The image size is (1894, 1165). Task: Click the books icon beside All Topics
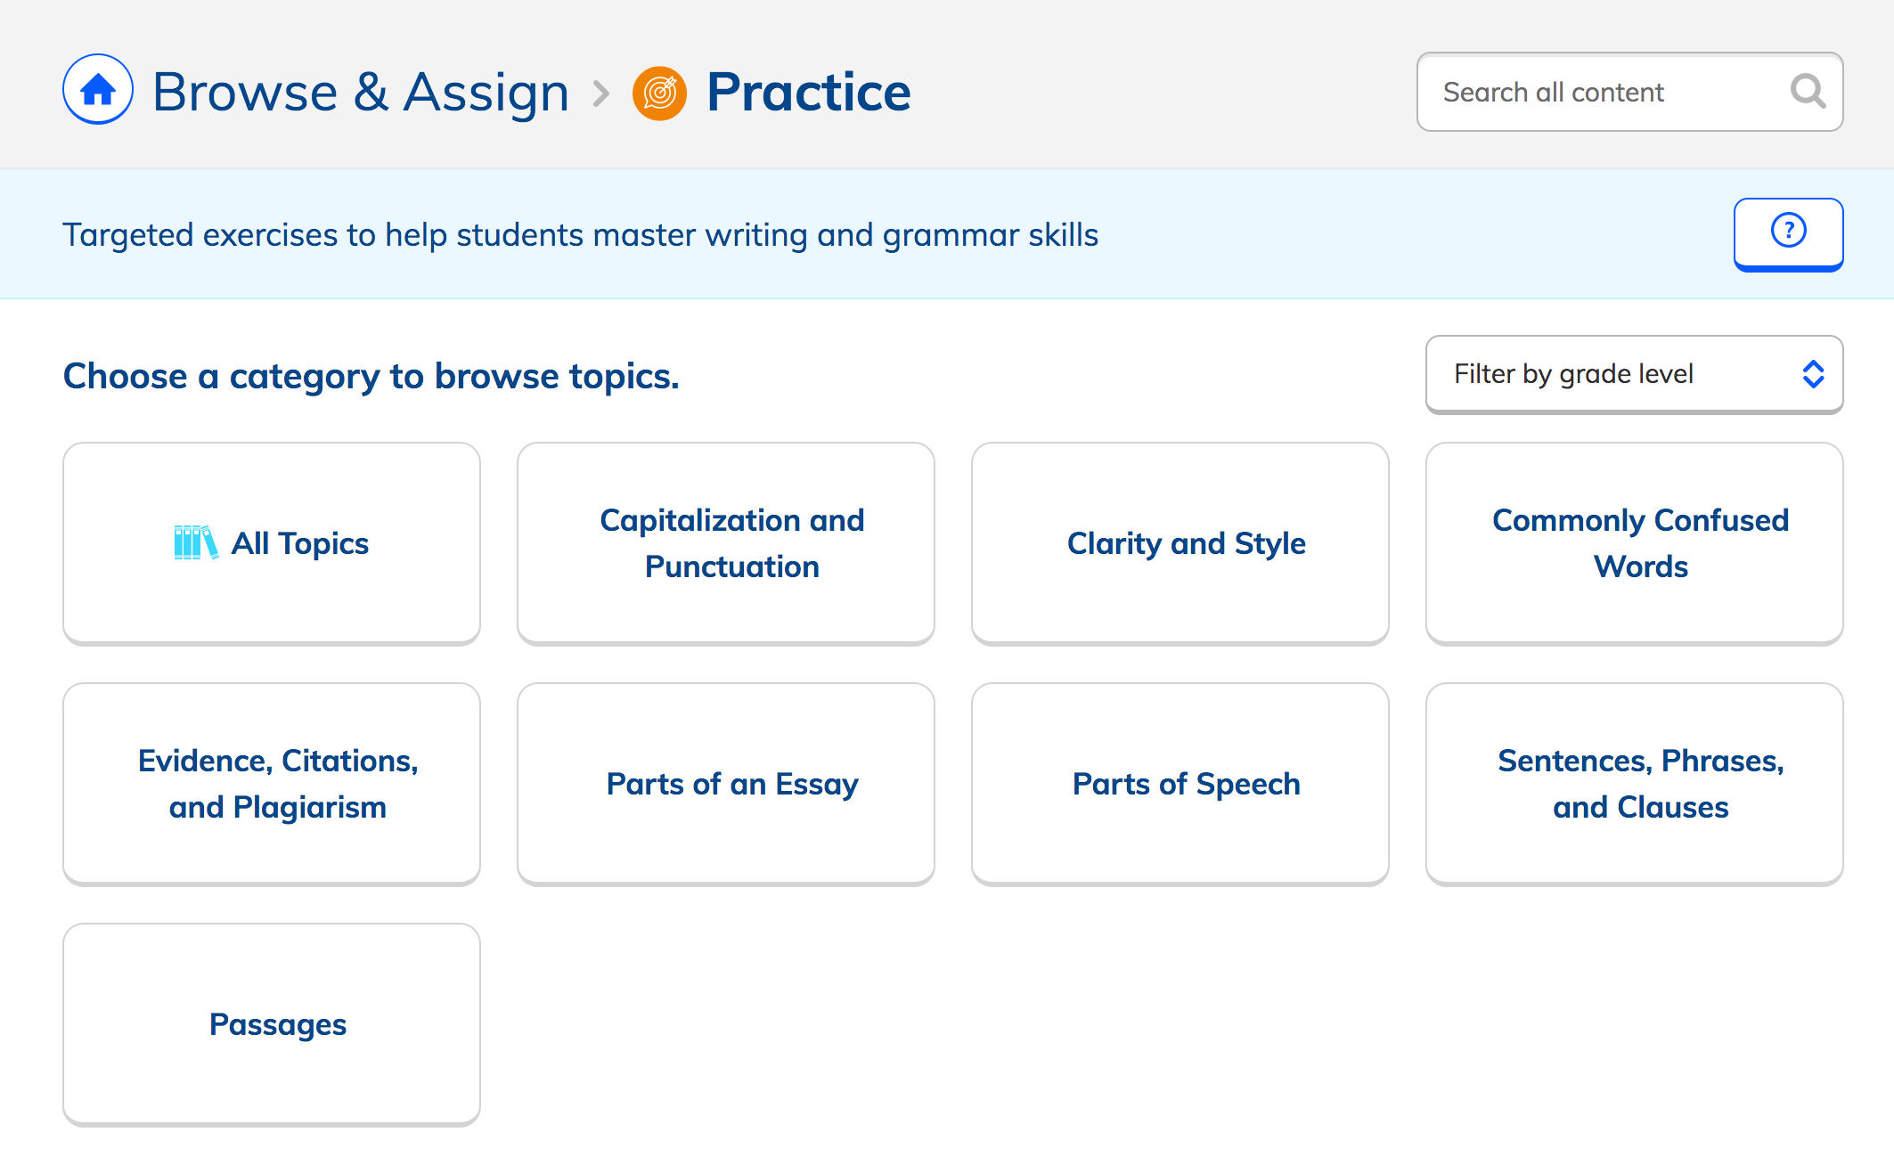[x=196, y=542]
